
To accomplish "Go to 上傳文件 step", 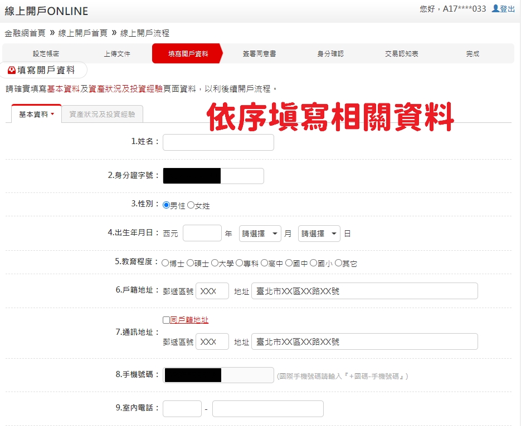I will pos(117,54).
